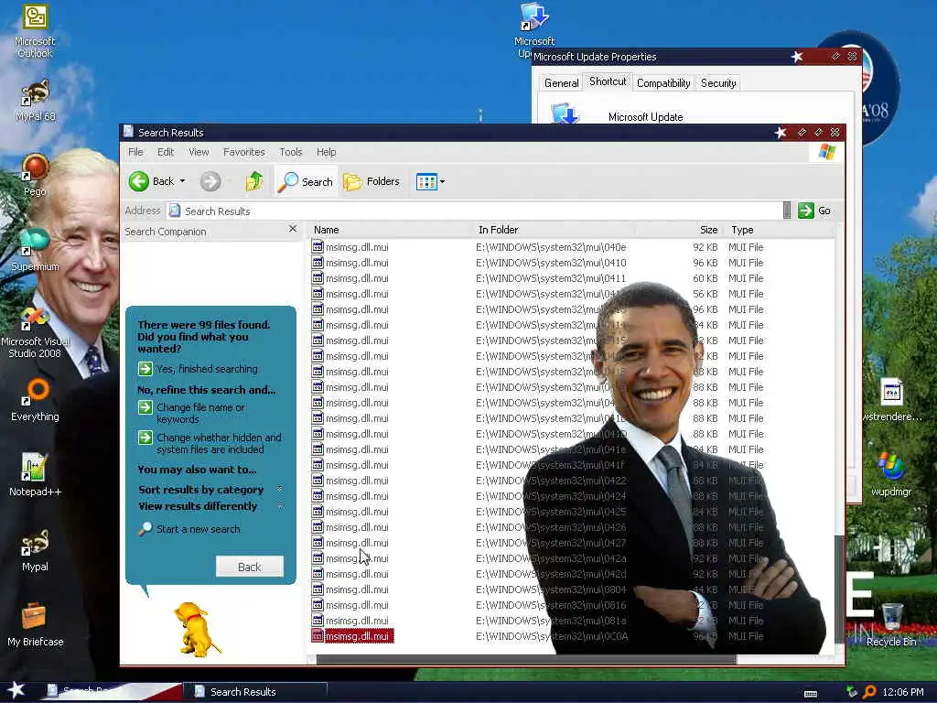Open the Recycle Bin
The height and width of the screenshot is (703, 937).
891,624
